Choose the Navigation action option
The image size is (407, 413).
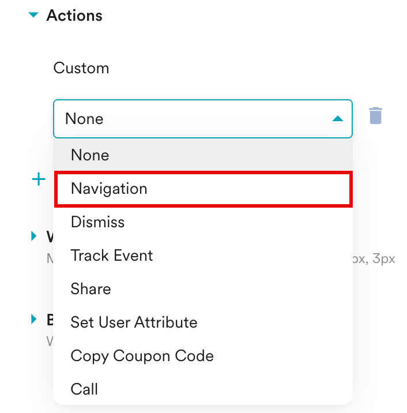[109, 189]
